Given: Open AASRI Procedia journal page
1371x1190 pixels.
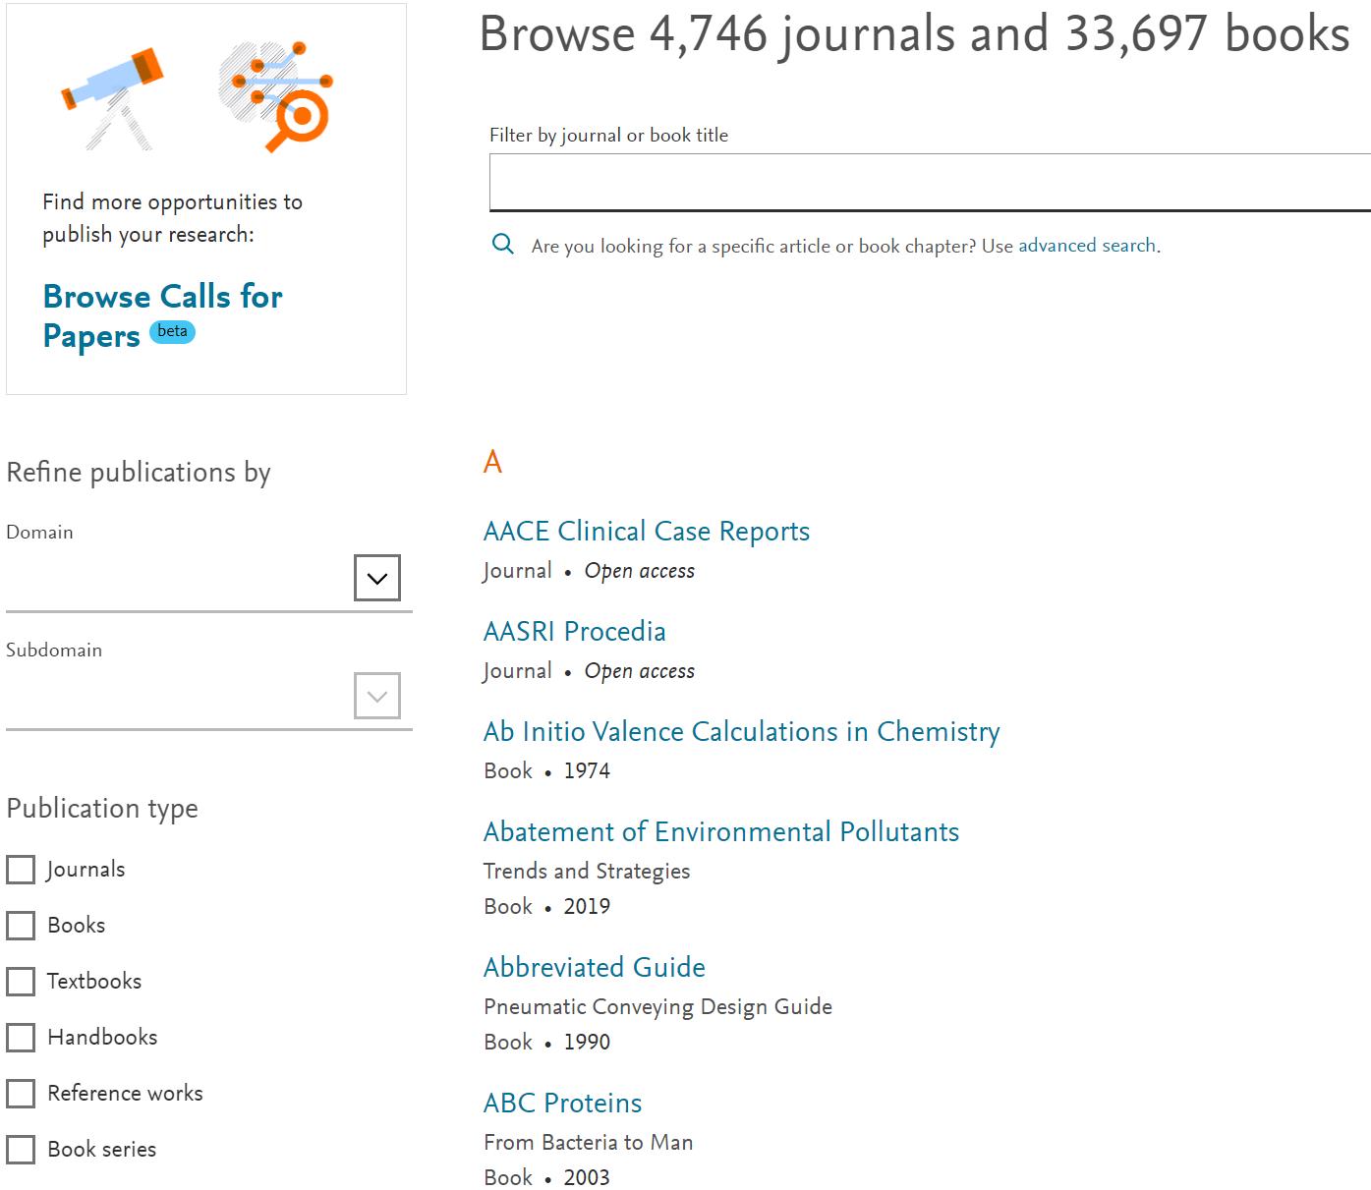Looking at the screenshot, I should click(574, 632).
